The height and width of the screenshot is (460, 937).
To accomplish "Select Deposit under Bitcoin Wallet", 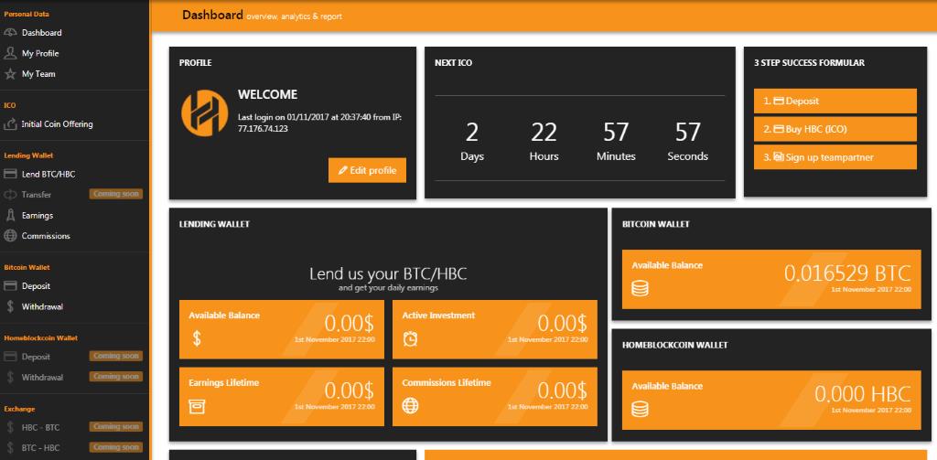I will [x=36, y=286].
